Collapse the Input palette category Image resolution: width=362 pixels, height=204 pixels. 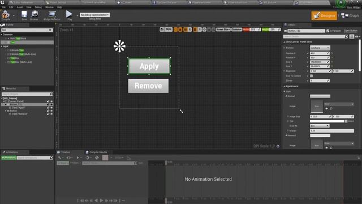(2, 46)
